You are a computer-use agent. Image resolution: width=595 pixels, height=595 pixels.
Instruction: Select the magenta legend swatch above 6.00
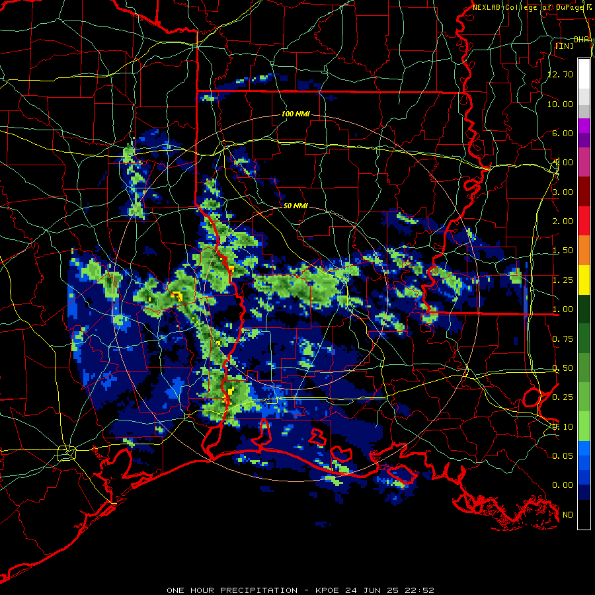(x=584, y=126)
